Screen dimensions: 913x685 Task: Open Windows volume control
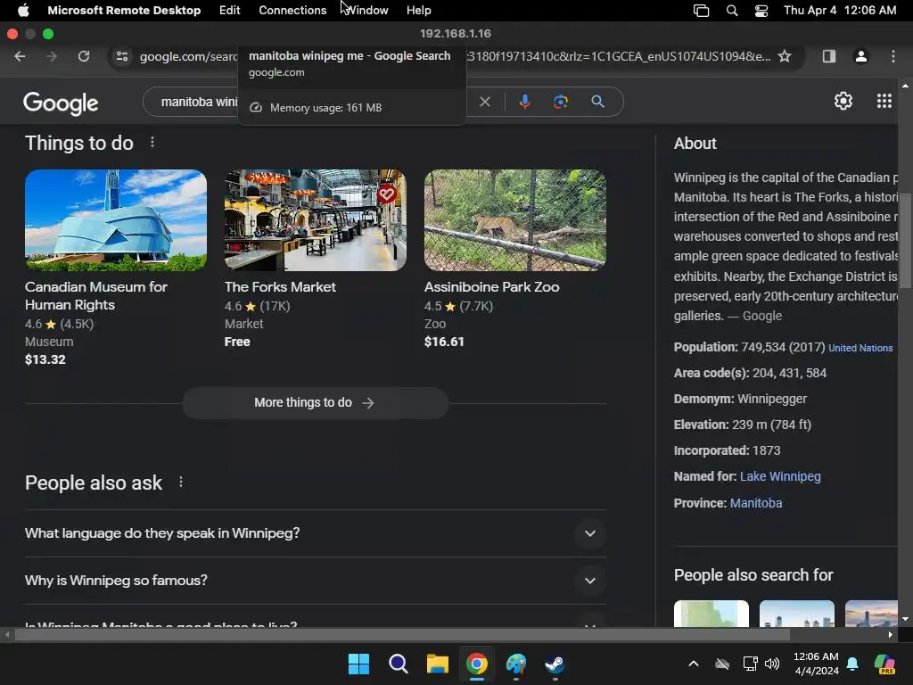[772, 664]
